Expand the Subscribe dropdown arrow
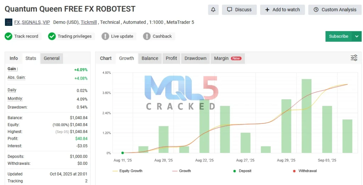 tap(357, 36)
